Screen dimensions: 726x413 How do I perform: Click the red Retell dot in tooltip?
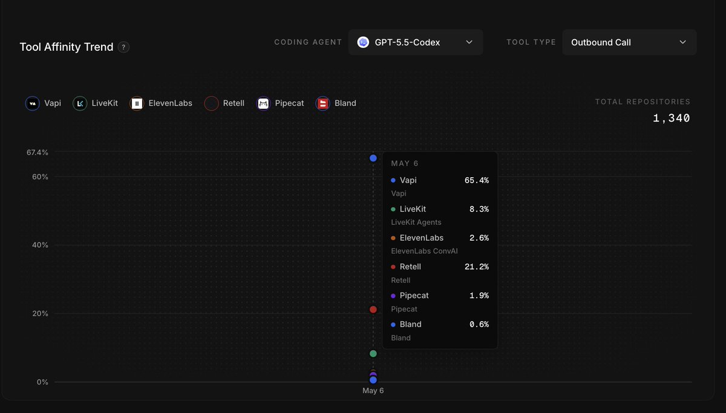tap(393, 267)
